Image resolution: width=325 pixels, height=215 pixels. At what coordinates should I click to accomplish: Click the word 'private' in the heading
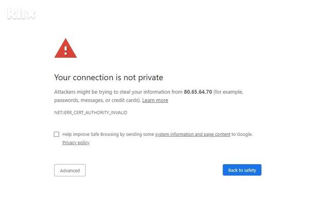coord(150,77)
